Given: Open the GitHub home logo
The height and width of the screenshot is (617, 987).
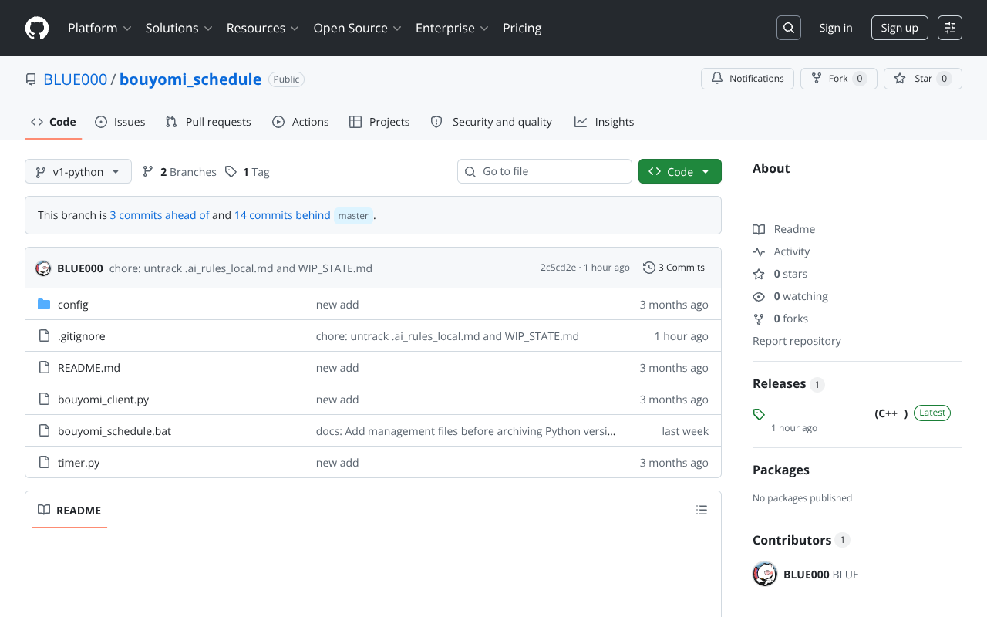Looking at the screenshot, I should point(37,28).
